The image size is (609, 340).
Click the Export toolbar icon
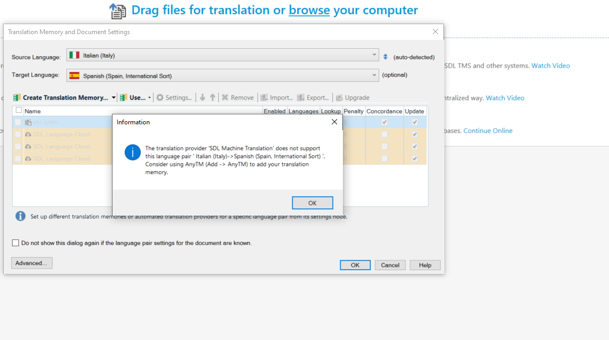click(x=301, y=98)
